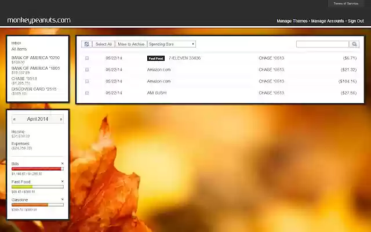Click the search magnifier icon
The height and width of the screenshot is (232, 371).
click(354, 44)
